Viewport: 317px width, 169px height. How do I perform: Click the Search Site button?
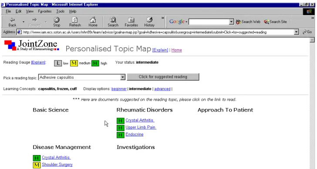(x=275, y=22)
